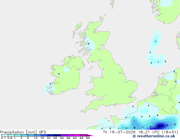Screen dimensions: 180x139
Task: Click the 'Precipitation [mm]' title text
Action: point(18,132)
